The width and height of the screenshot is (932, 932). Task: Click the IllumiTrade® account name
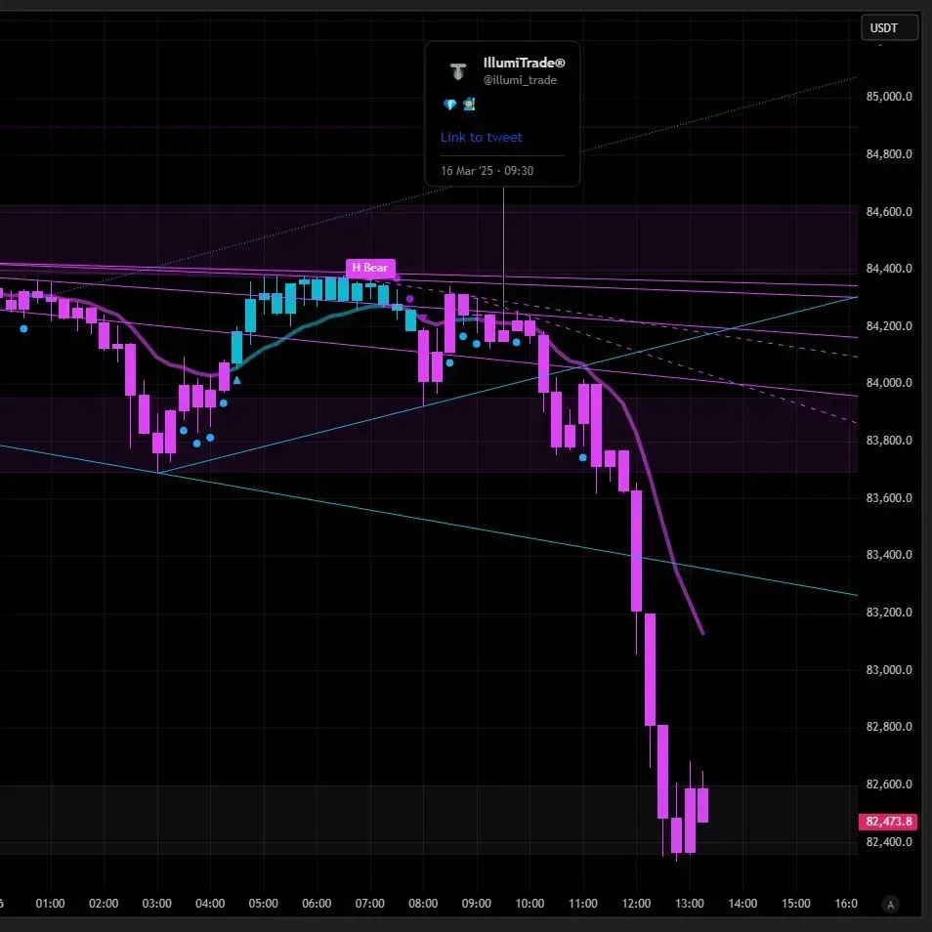[524, 63]
